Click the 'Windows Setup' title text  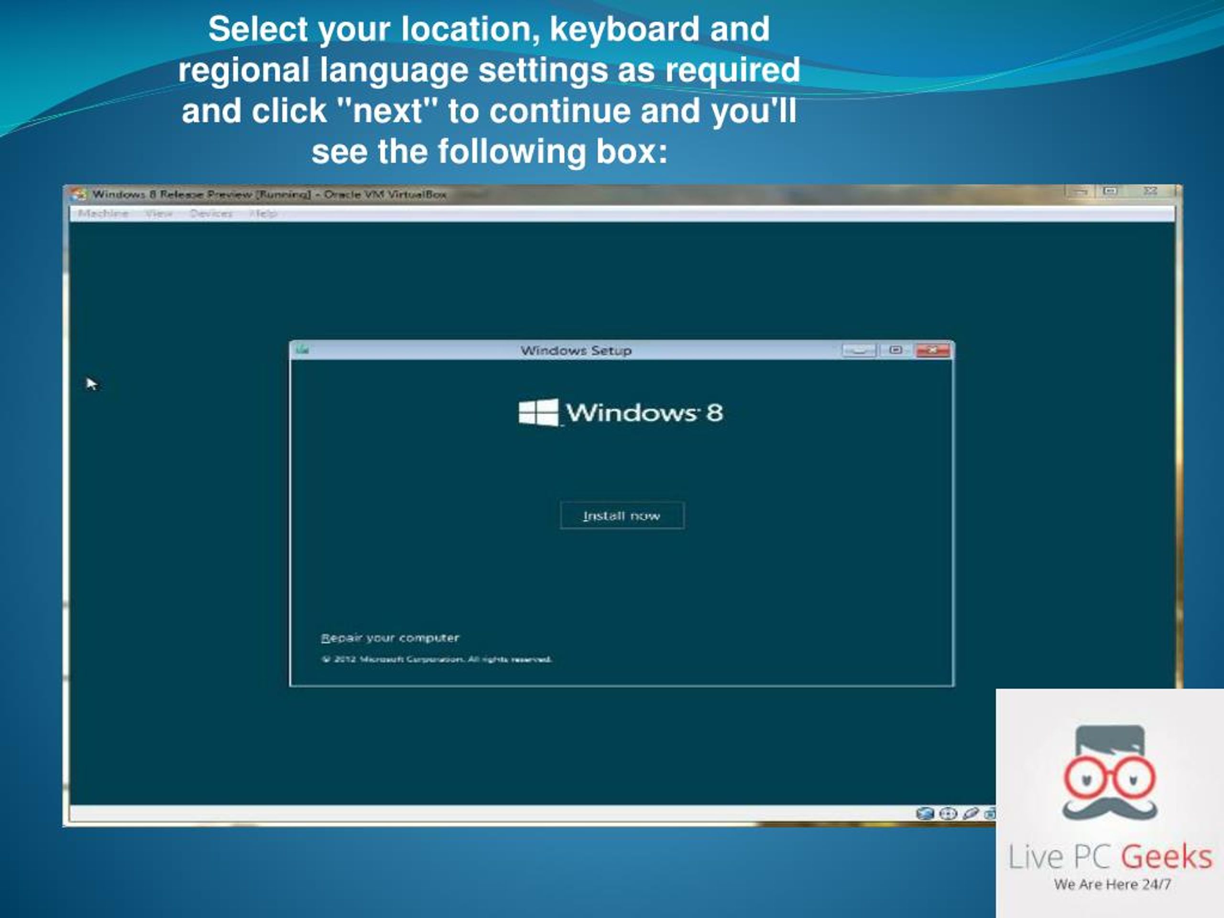pos(576,350)
